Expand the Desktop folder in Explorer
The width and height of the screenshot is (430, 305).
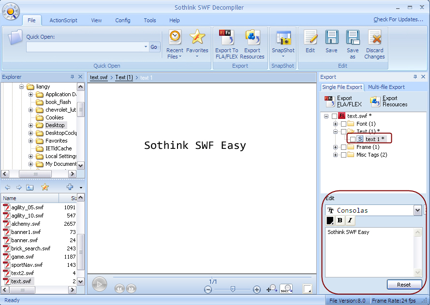31,126
